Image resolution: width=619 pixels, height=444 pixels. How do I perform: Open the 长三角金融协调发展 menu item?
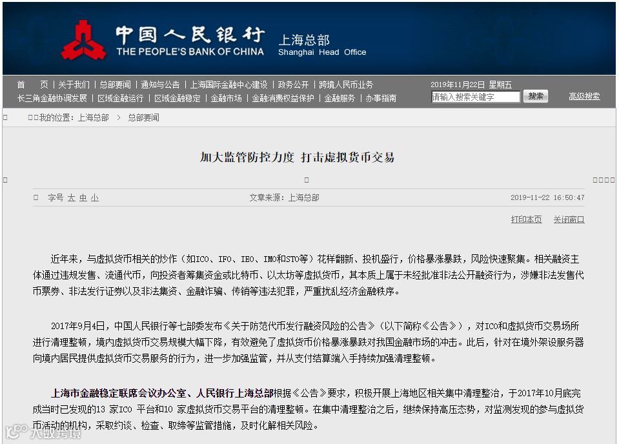(x=52, y=98)
